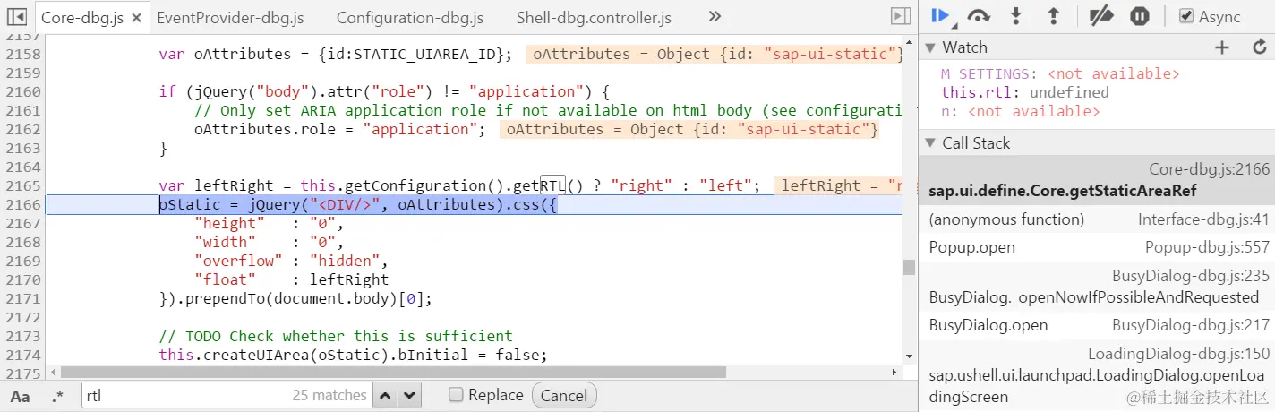This screenshot has width=1275, height=412.
Task: Select the Shell-dbg.controller.js tab
Action: pos(594,17)
